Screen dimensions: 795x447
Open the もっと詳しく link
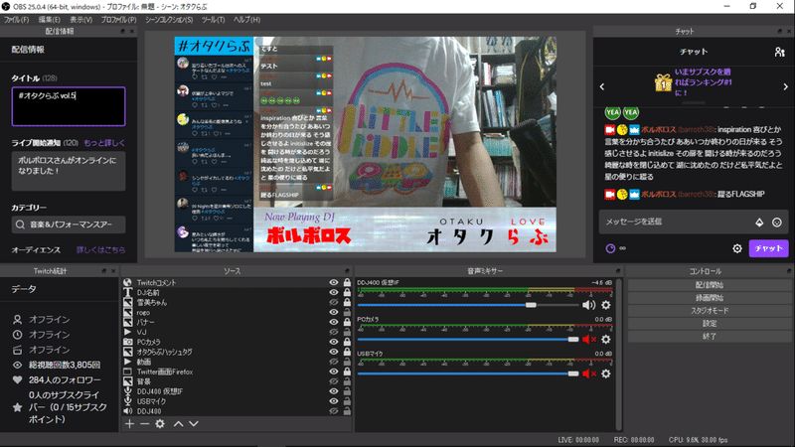104,143
